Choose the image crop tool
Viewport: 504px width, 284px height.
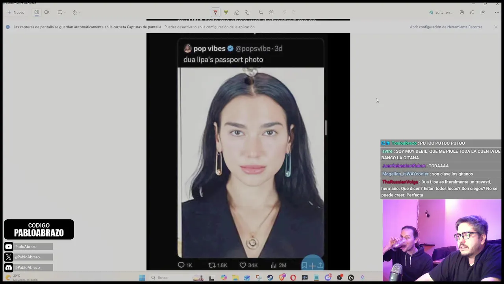pos(261,12)
